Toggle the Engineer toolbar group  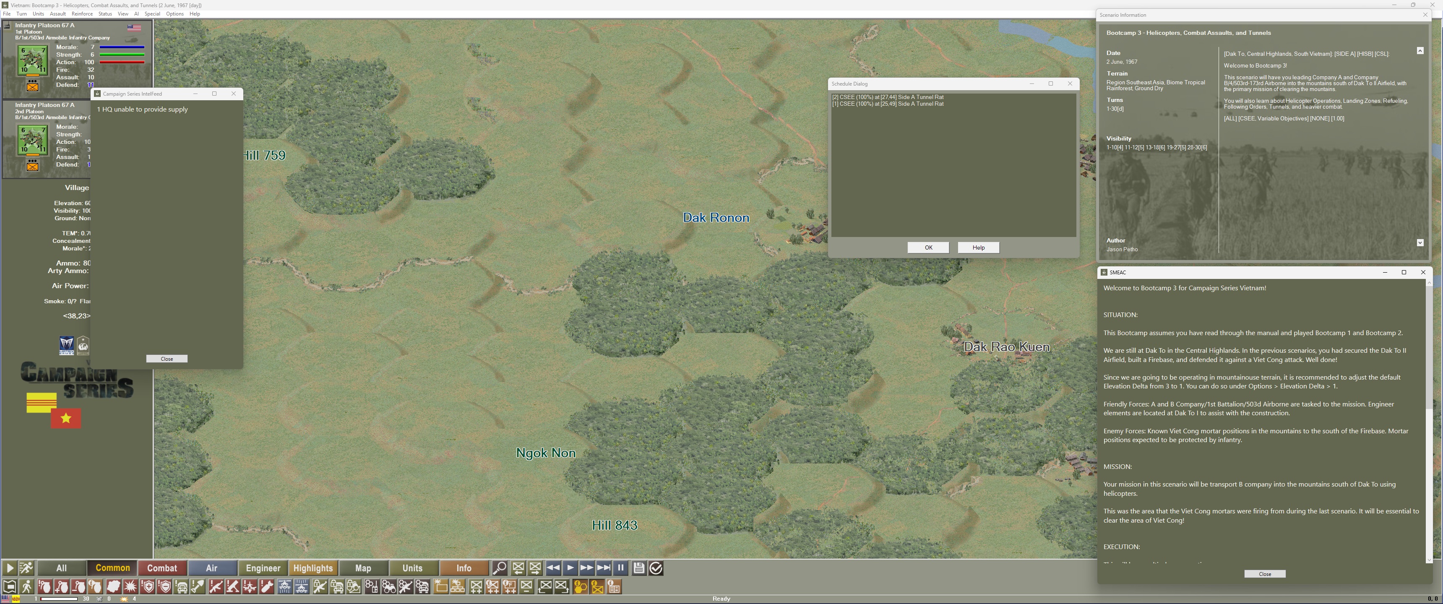(263, 568)
